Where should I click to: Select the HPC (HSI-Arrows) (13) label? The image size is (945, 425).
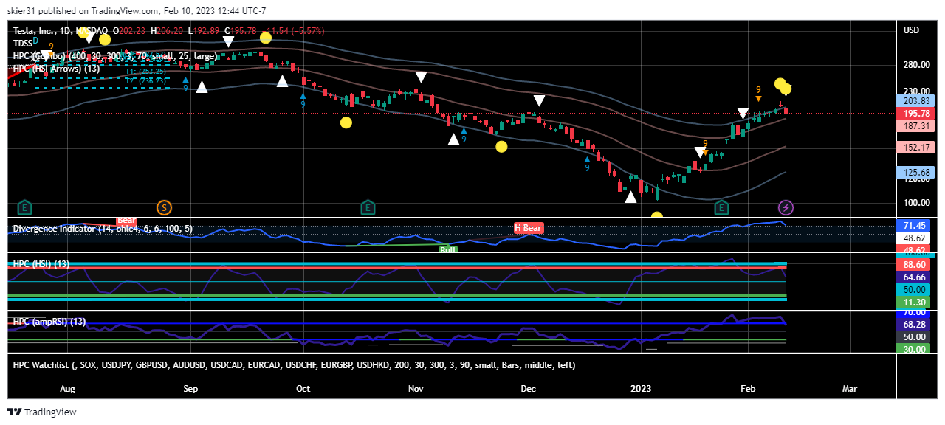56,69
